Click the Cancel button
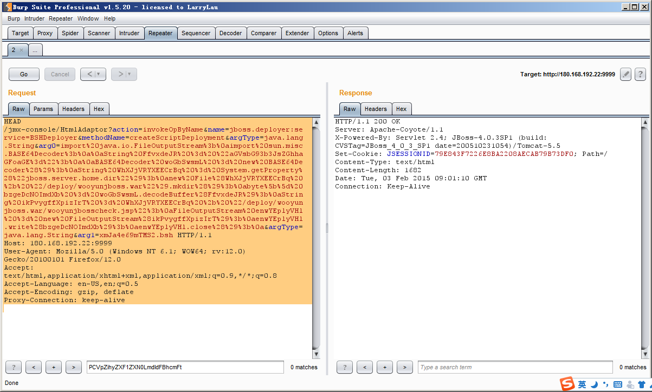 click(x=60, y=74)
